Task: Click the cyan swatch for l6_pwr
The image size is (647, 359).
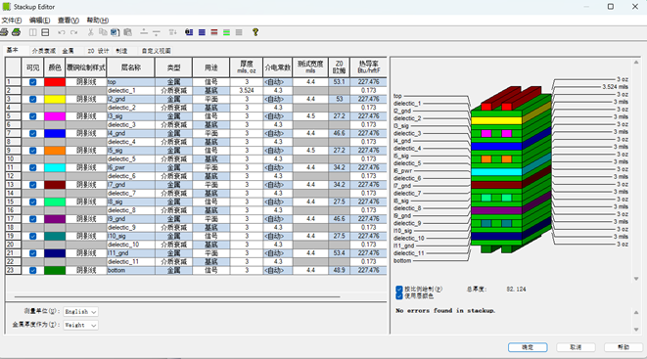Action: coord(55,167)
